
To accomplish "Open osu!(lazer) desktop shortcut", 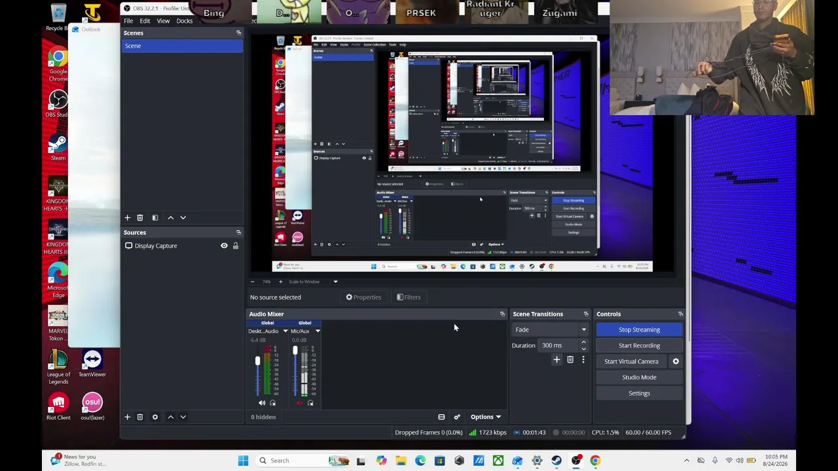I will [92, 406].
